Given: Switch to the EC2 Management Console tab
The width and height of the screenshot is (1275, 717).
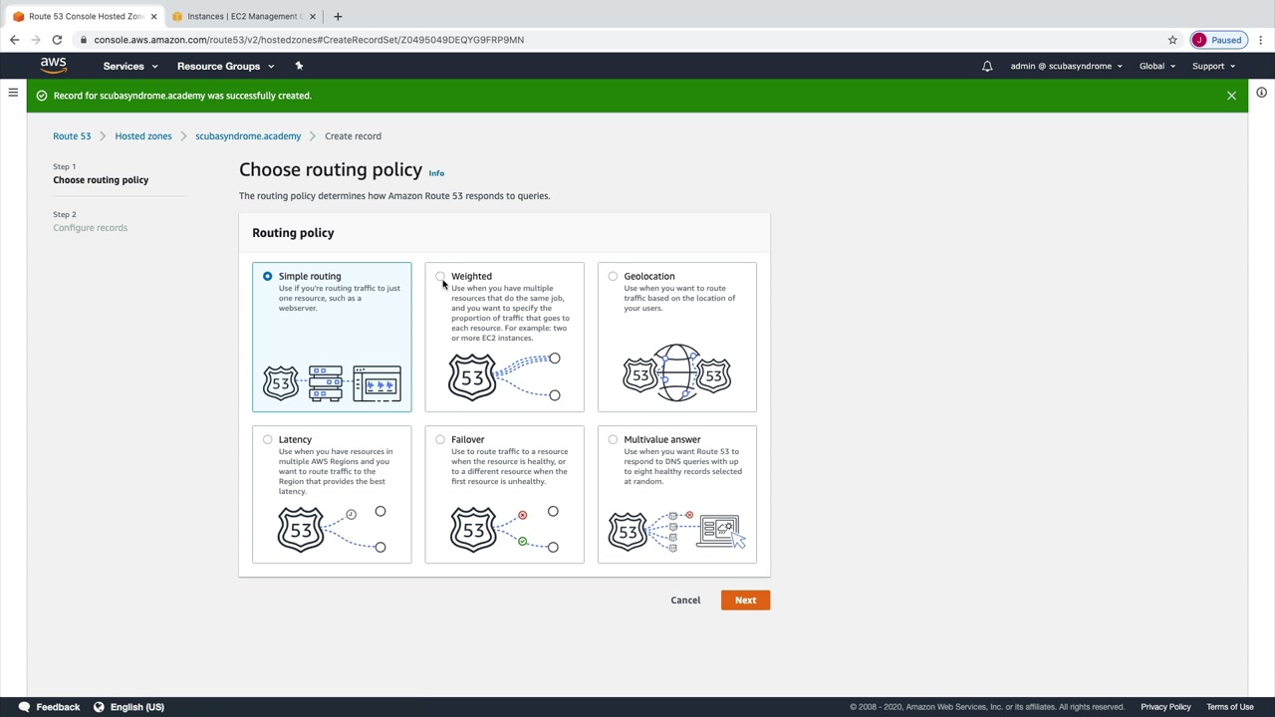Looking at the screenshot, I should click(x=242, y=16).
